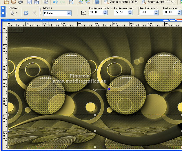Reset tool parameters to default
Screen dimensions: 182x151
pos(26,13)
